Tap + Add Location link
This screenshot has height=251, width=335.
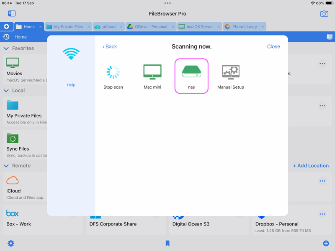(311, 166)
